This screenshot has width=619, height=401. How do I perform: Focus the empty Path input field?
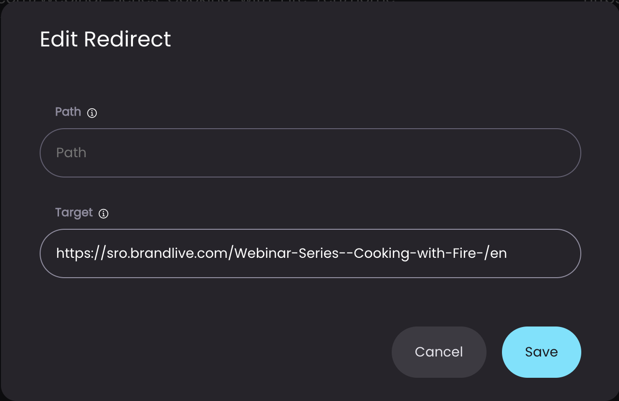[310, 153]
